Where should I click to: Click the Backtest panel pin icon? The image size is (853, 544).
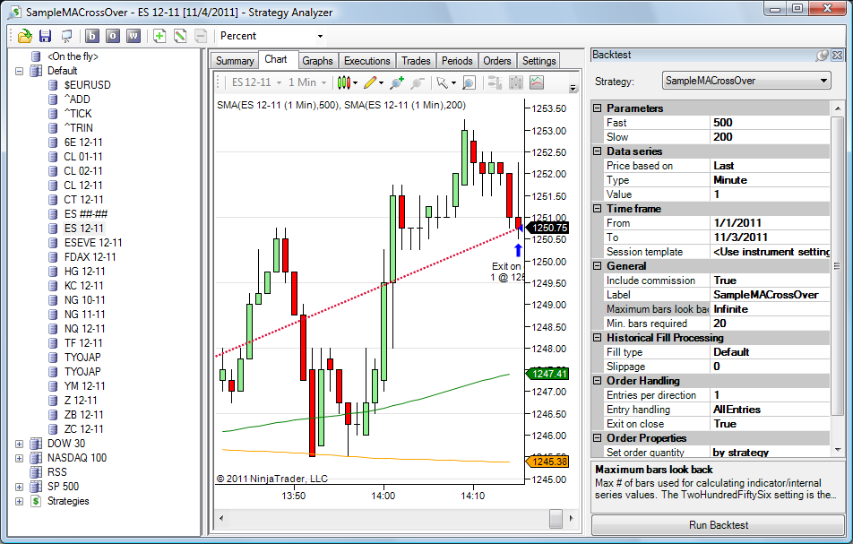tap(822, 56)
